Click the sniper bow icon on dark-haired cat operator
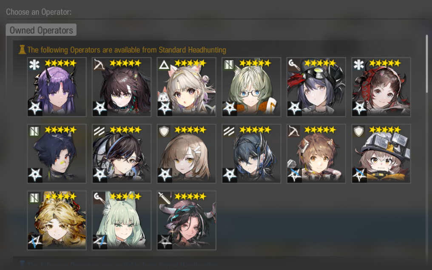 (x=99, y=65)
